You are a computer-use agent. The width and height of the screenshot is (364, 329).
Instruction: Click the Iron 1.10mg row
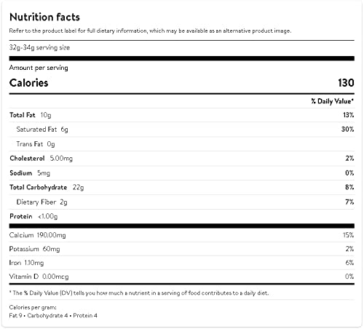(182, 263)
